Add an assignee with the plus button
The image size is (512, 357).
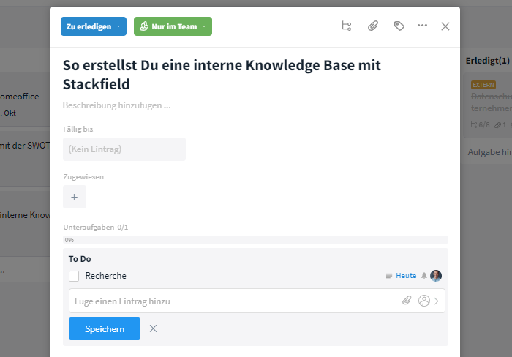75,197
